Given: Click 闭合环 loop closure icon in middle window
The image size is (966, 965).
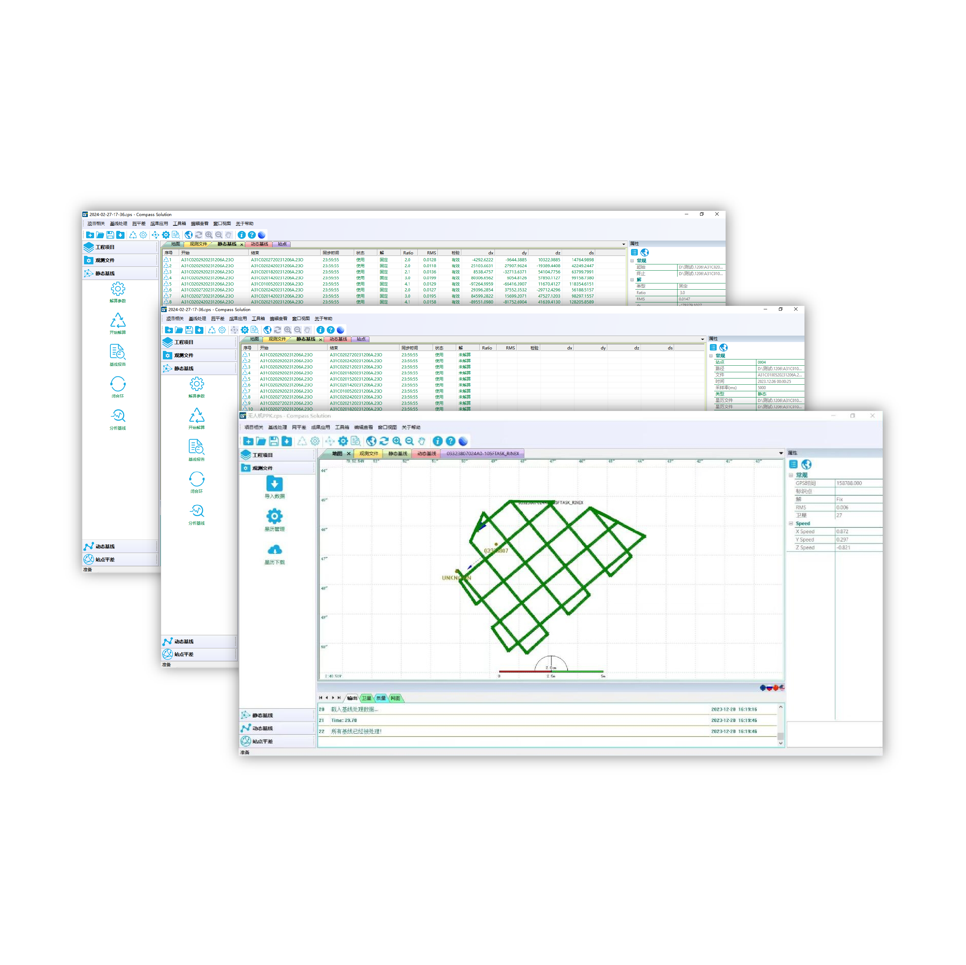Looking at the screenshot, I should pos(196,479).
